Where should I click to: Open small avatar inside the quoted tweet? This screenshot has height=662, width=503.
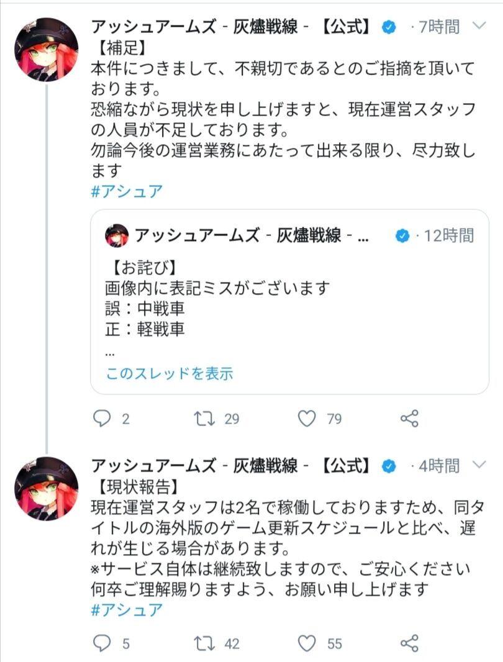click(x=117, y=235)
